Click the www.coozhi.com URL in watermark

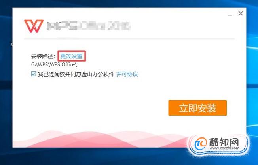pos(224,148)
